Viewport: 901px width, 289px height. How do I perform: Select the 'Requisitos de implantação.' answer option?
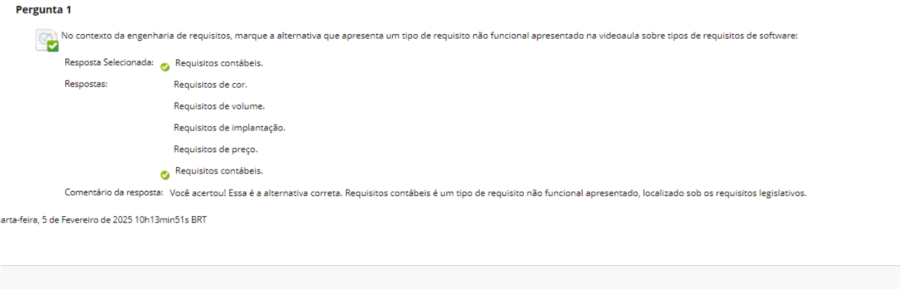tap(229, 127)
